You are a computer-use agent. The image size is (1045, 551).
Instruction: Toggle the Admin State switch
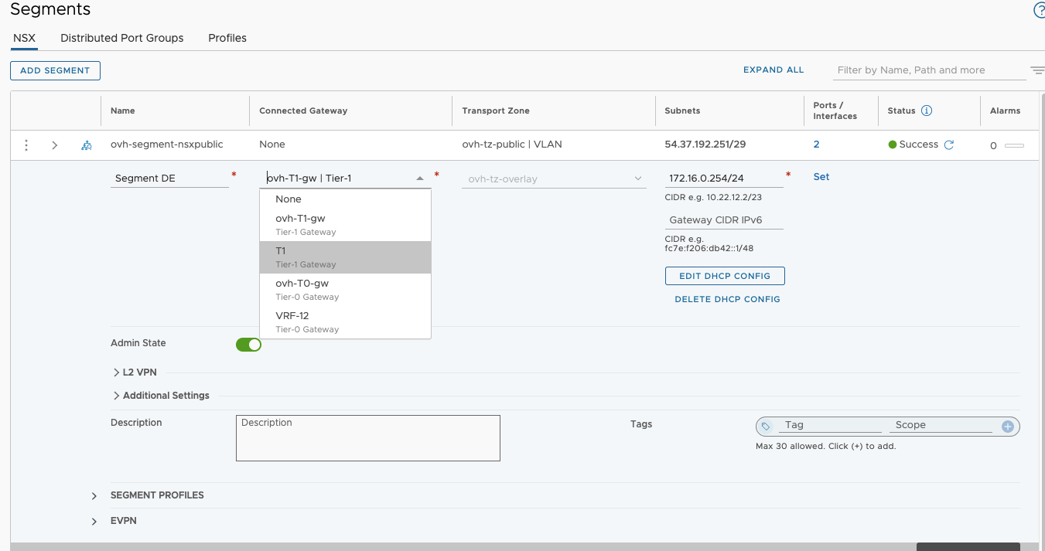[x=248, y=345]
